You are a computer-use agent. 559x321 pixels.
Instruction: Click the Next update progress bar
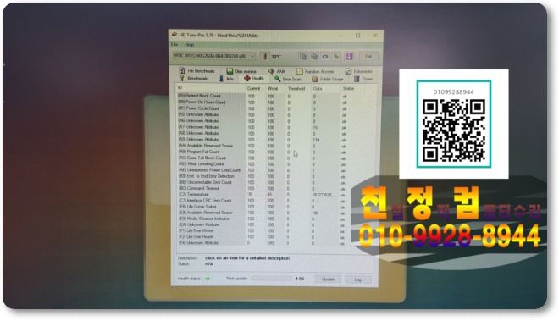(272, 279)
